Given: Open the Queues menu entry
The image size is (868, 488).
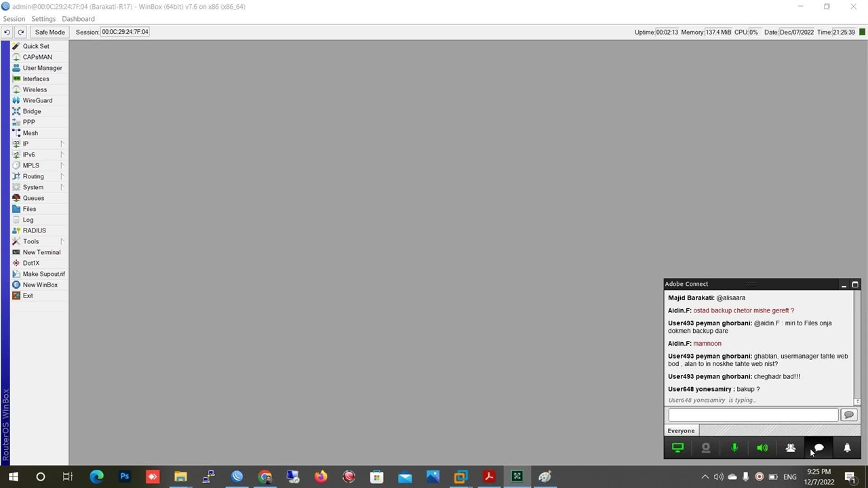Looking at the screenshot, I should [x=33, y=198].
